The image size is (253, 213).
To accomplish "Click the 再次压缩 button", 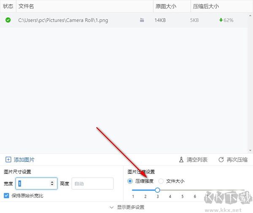I will [233, 160].
